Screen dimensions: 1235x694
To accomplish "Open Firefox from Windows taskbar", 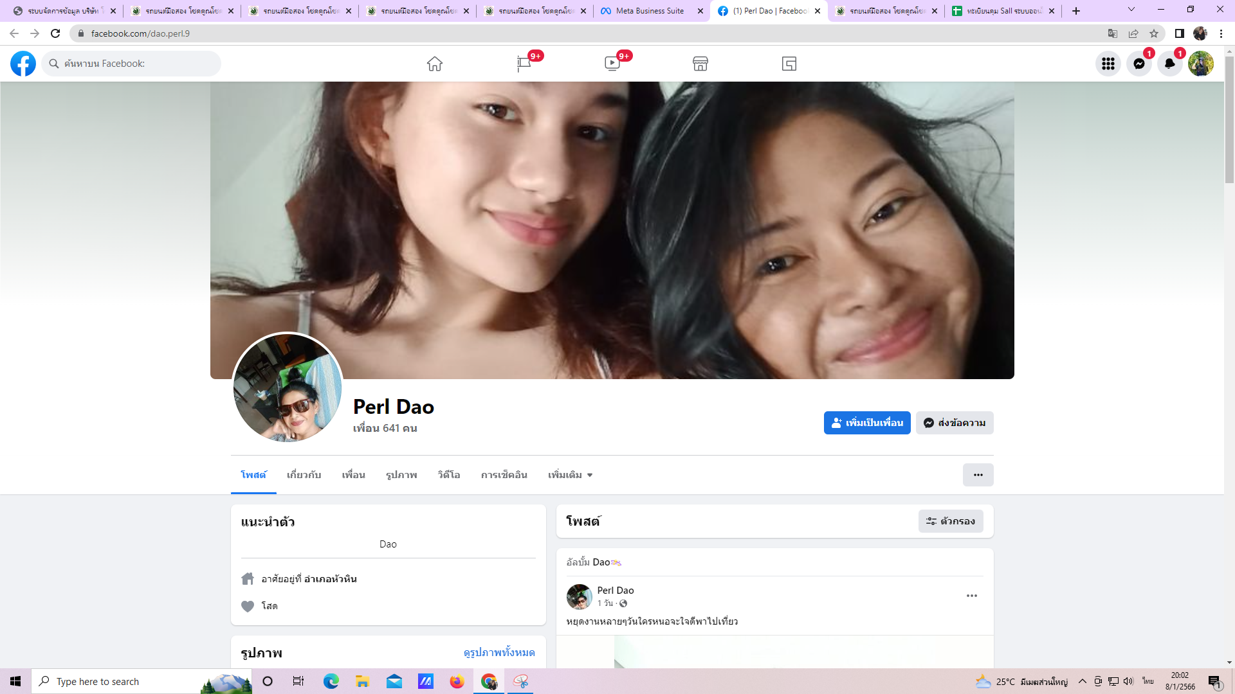I will pyautogui.click(x=457, y=681).
